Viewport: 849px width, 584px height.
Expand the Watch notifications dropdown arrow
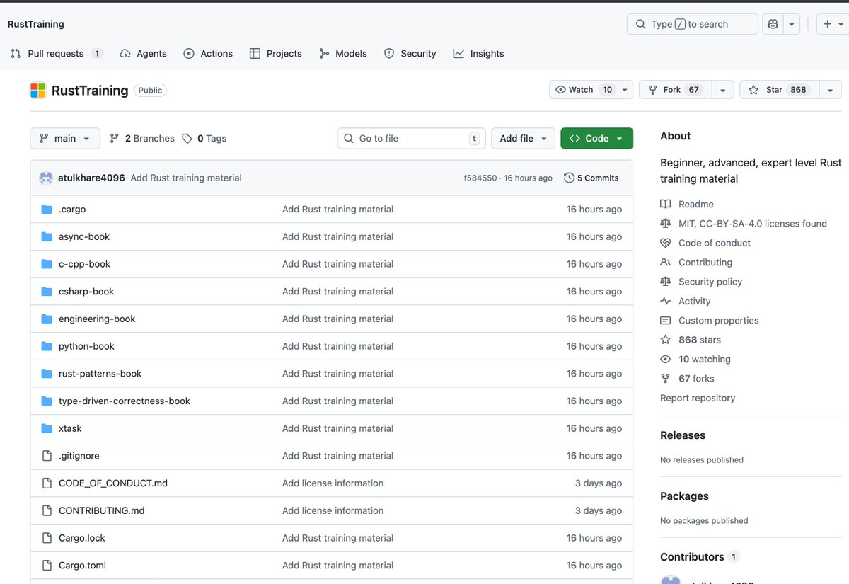tap(625, 90)
